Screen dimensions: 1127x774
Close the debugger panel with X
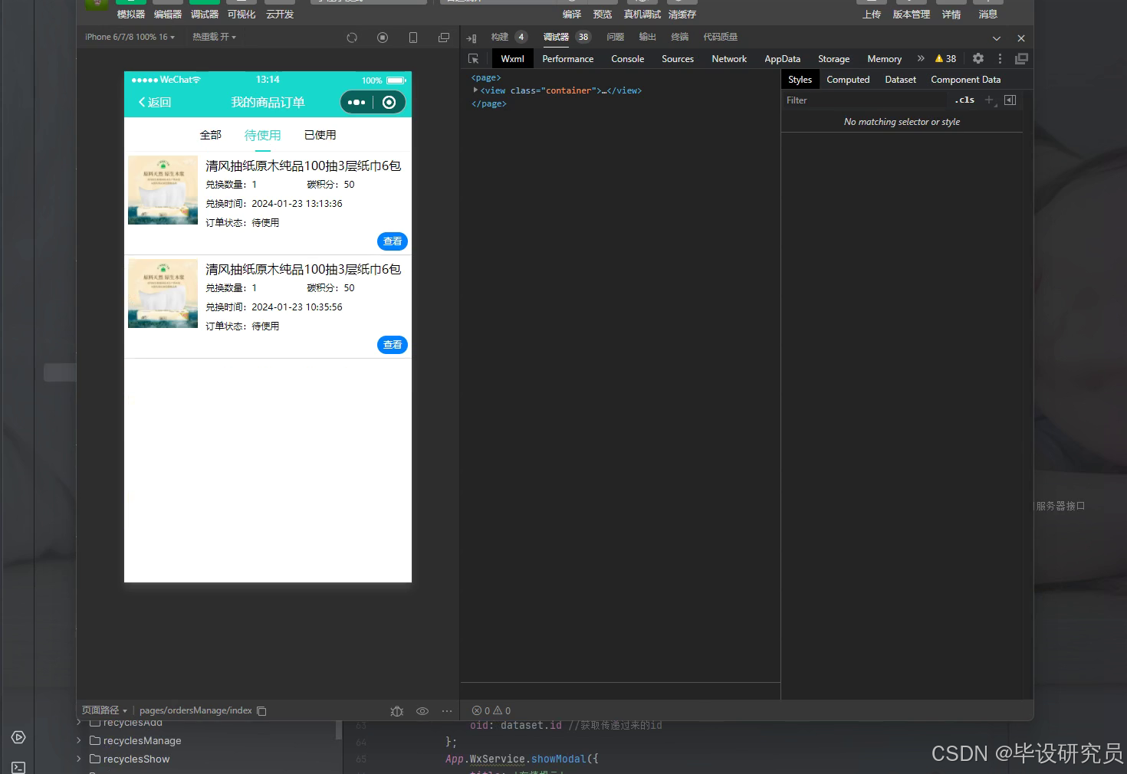pos(1021,38)
